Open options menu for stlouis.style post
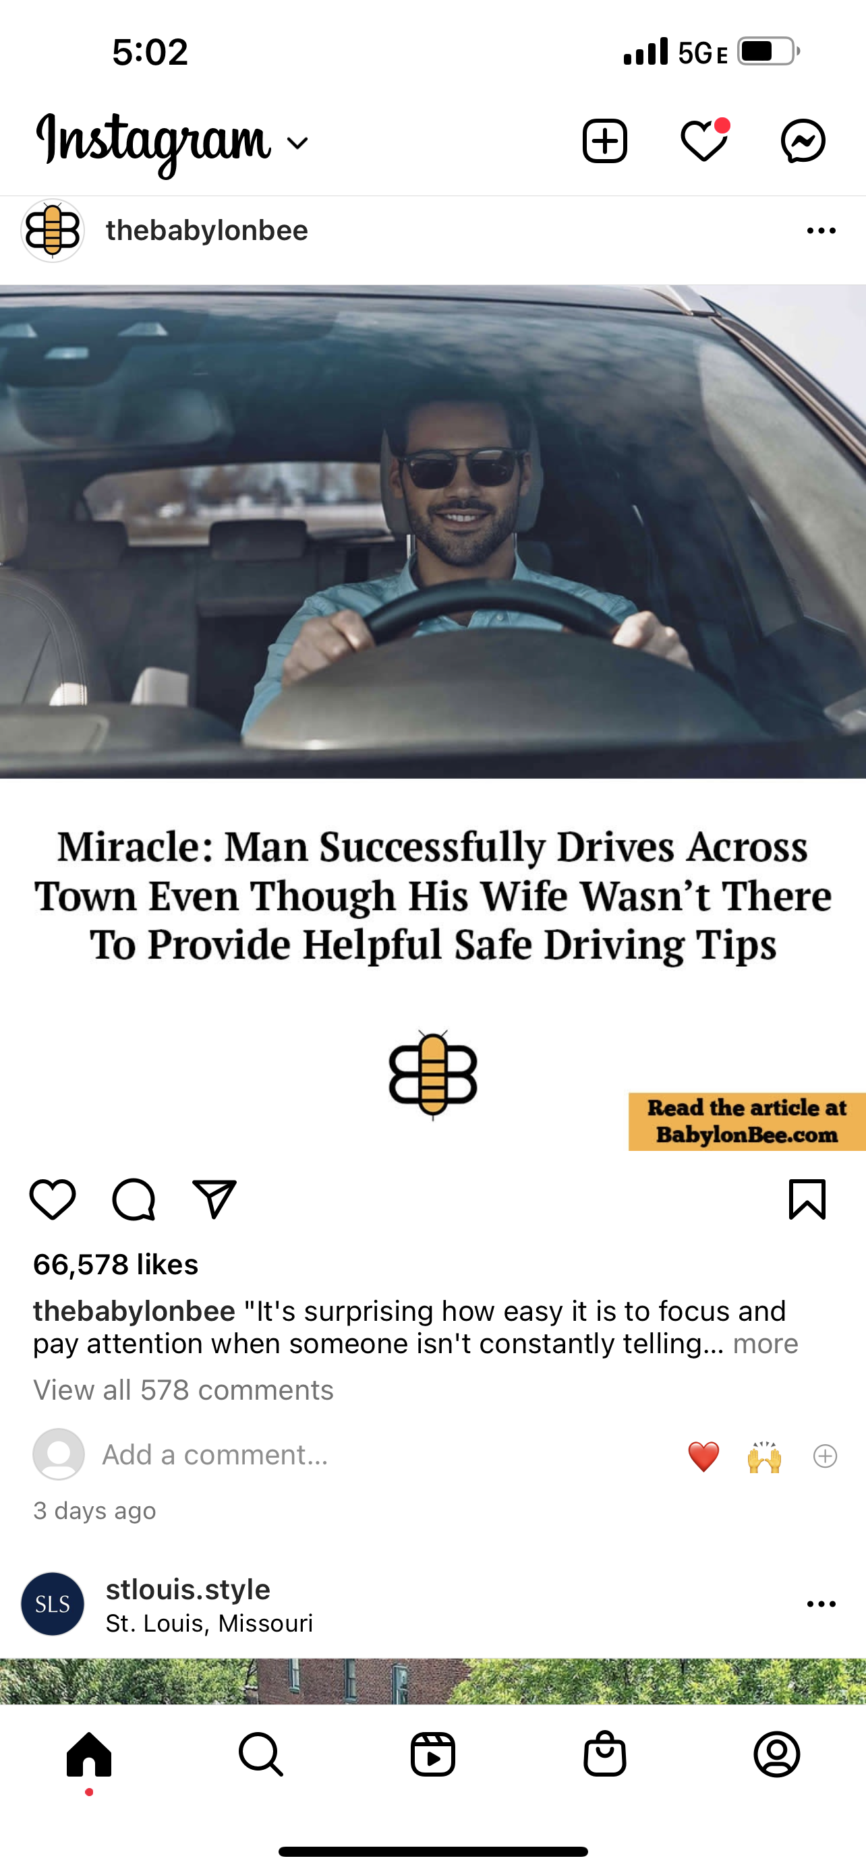Screen dimensions: 866x1873 [x=821, y=1604]
